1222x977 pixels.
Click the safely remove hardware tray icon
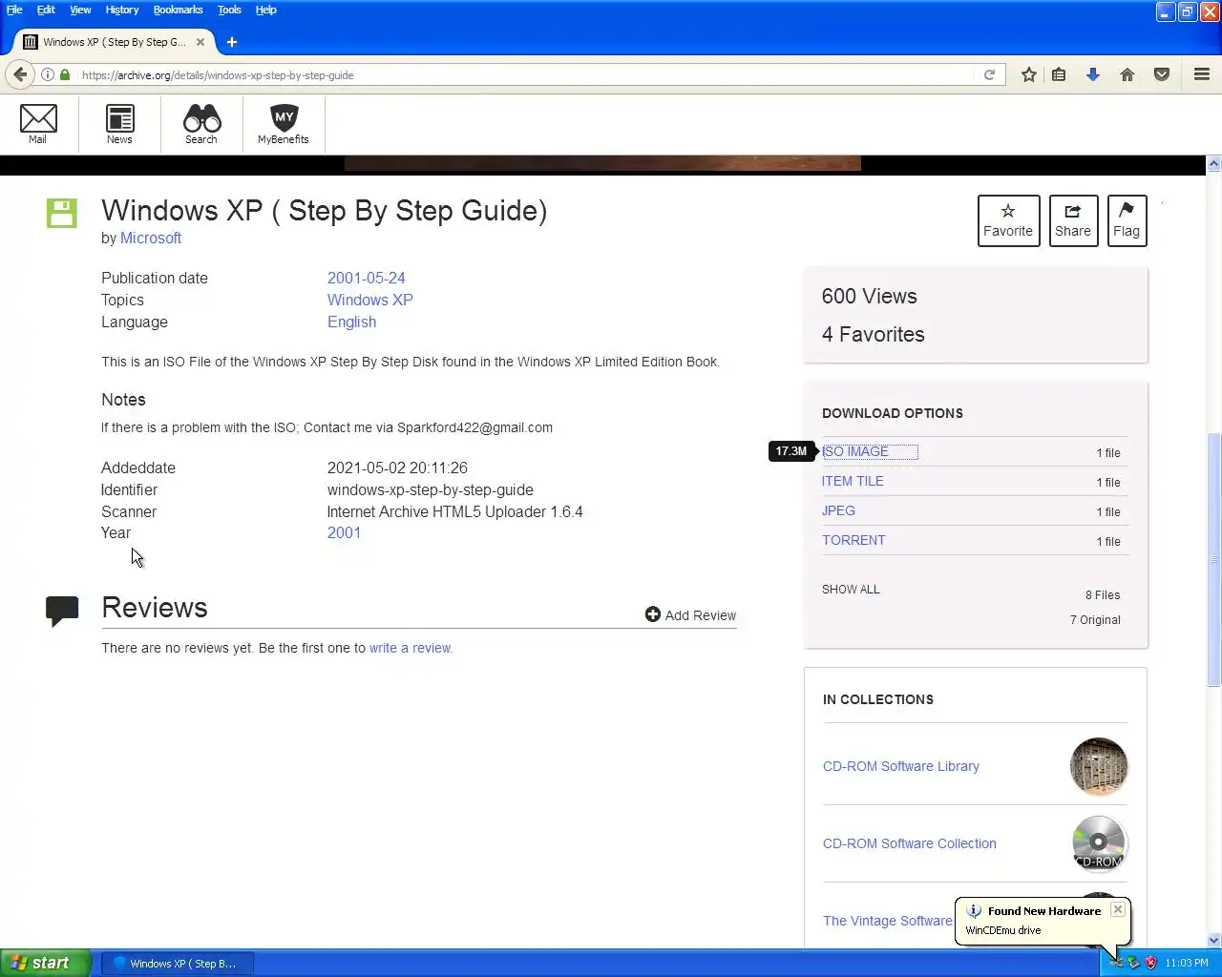1116,963
